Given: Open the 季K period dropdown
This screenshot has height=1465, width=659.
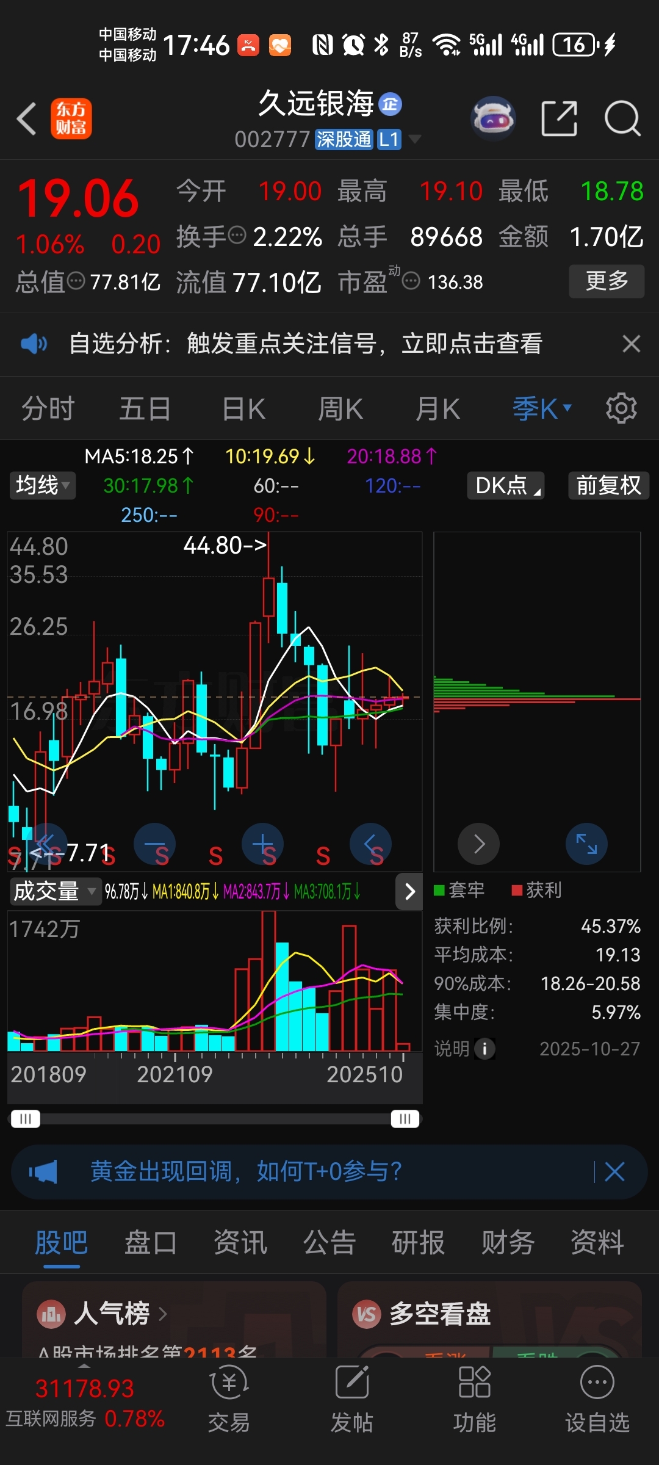Looking at the screenshot, I should (x=542, y=408).
